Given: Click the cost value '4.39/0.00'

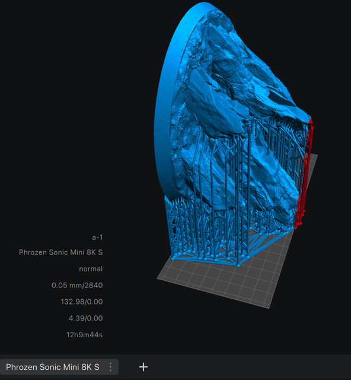Looking at the screenshot, I should (x=86, y=318).
